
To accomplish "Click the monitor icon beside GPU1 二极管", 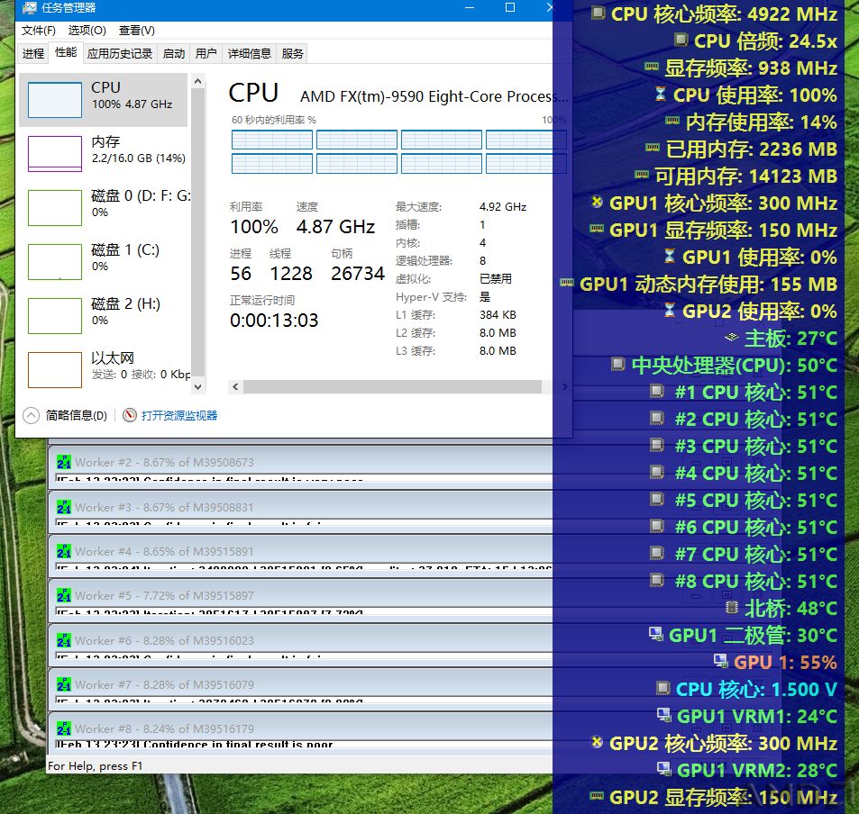I will (x=656, y=634).
